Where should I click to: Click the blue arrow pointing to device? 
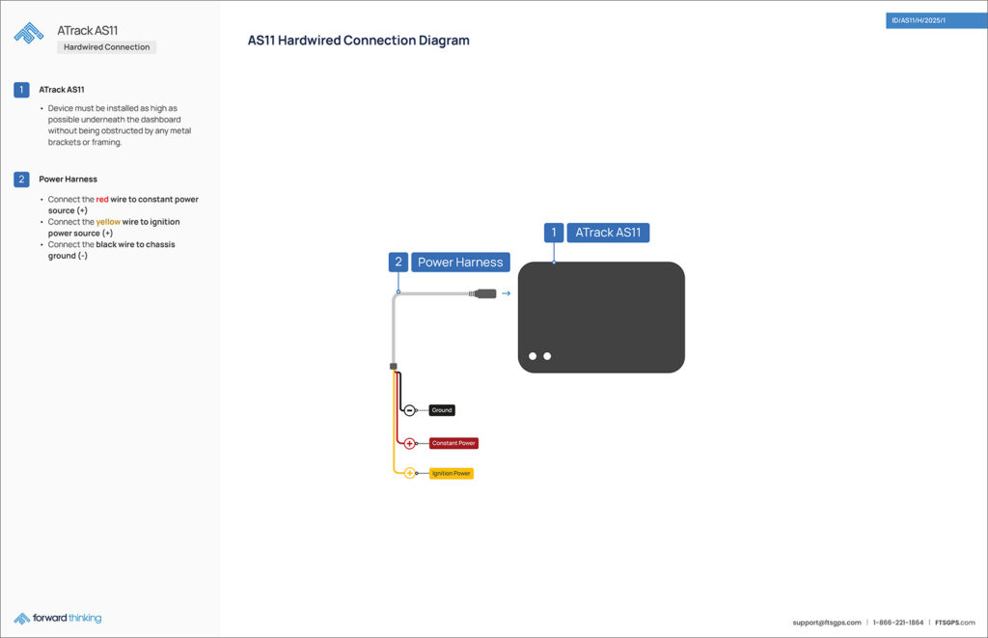(506, 293)
